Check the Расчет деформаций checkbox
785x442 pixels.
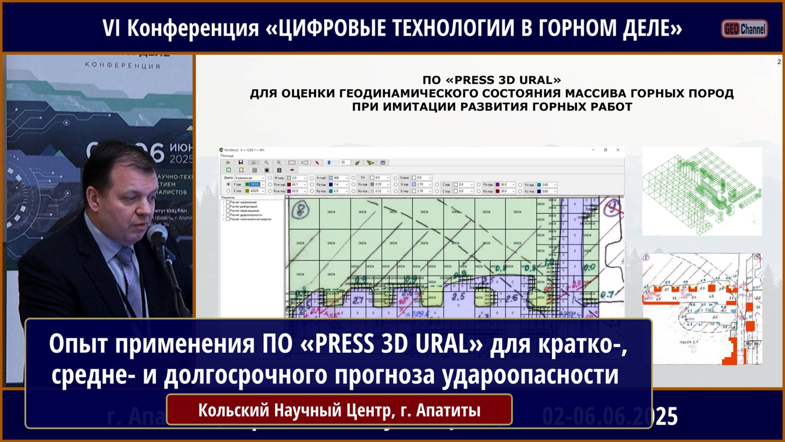[x=228, y=206]
